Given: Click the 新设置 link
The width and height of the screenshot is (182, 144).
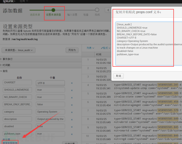Looking at the screenshot, I should click(x=6, y=140).
